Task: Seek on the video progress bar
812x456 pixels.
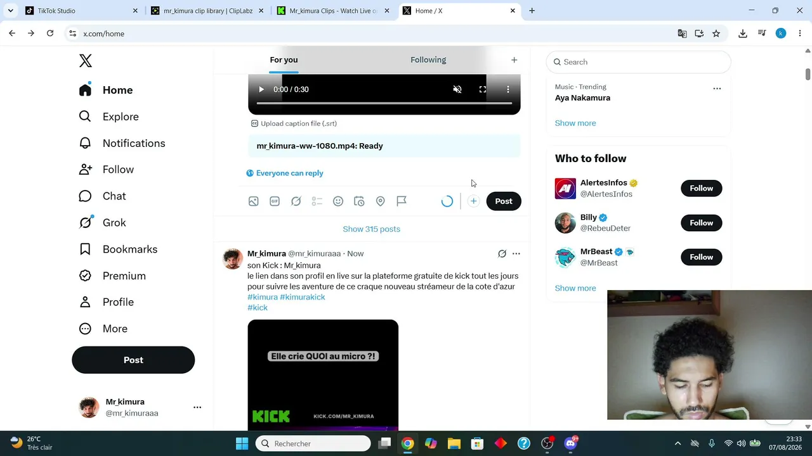Action: [x=384, y=103]
